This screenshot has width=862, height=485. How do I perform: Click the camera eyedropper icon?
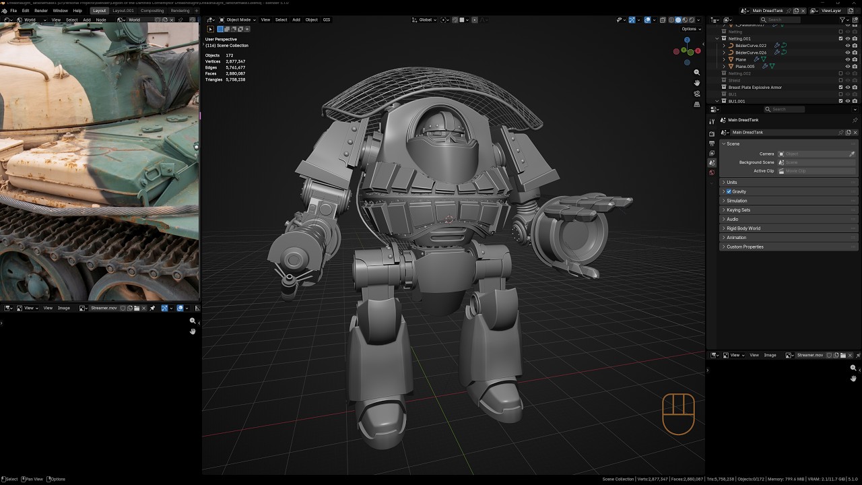[852, 154]
